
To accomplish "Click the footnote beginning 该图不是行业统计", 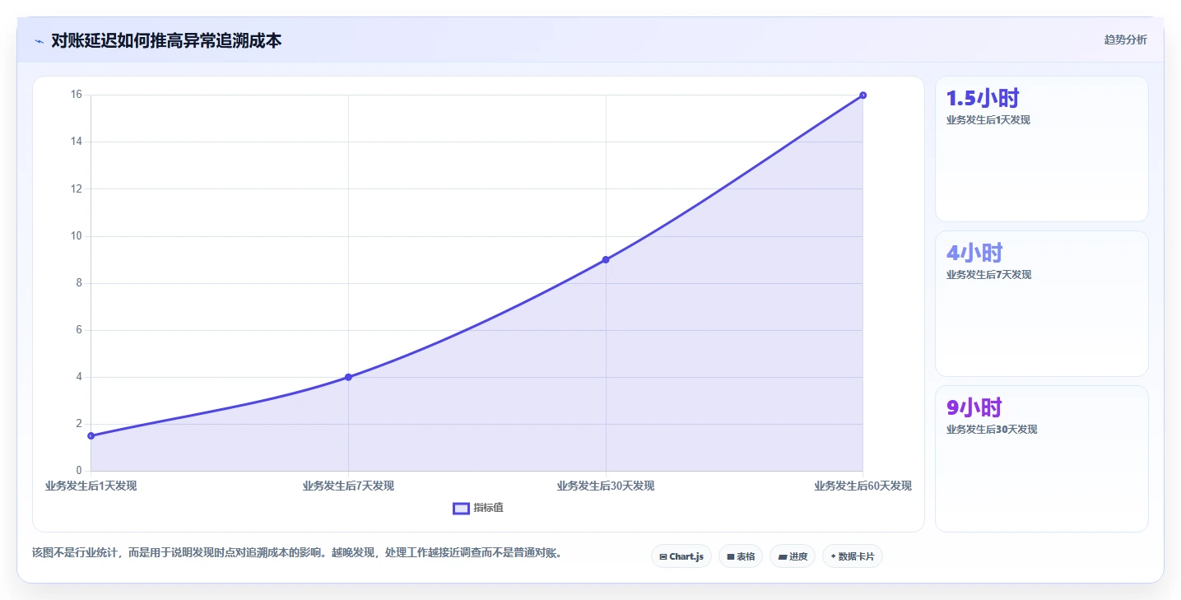I will (x=298, y=553).
